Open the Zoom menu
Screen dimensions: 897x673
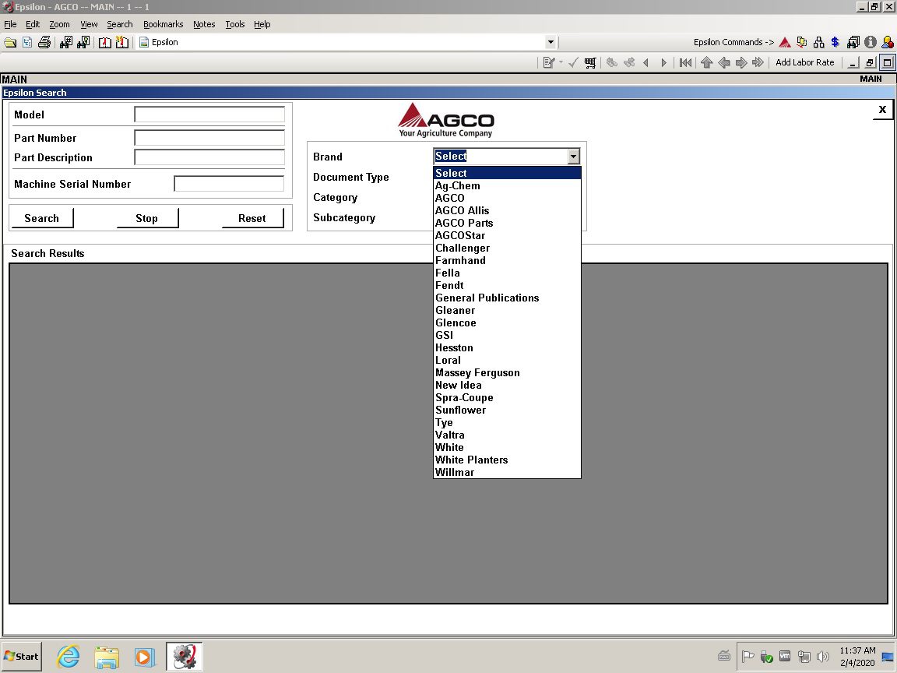[59, 24]
